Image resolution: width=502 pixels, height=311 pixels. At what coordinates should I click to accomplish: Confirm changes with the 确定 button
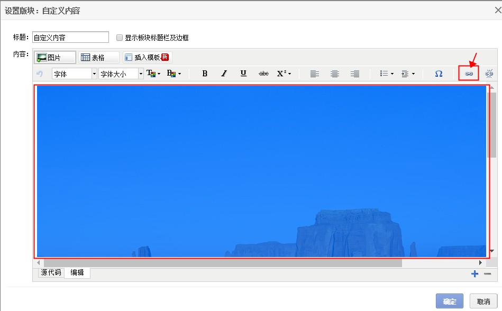tap(449, 301)
